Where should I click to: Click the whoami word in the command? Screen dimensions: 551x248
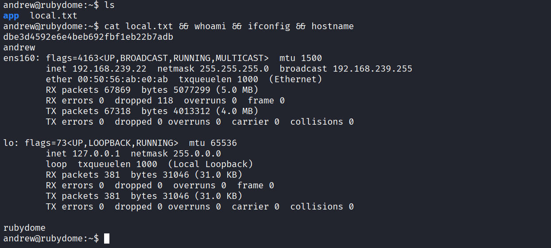(210, 27)
